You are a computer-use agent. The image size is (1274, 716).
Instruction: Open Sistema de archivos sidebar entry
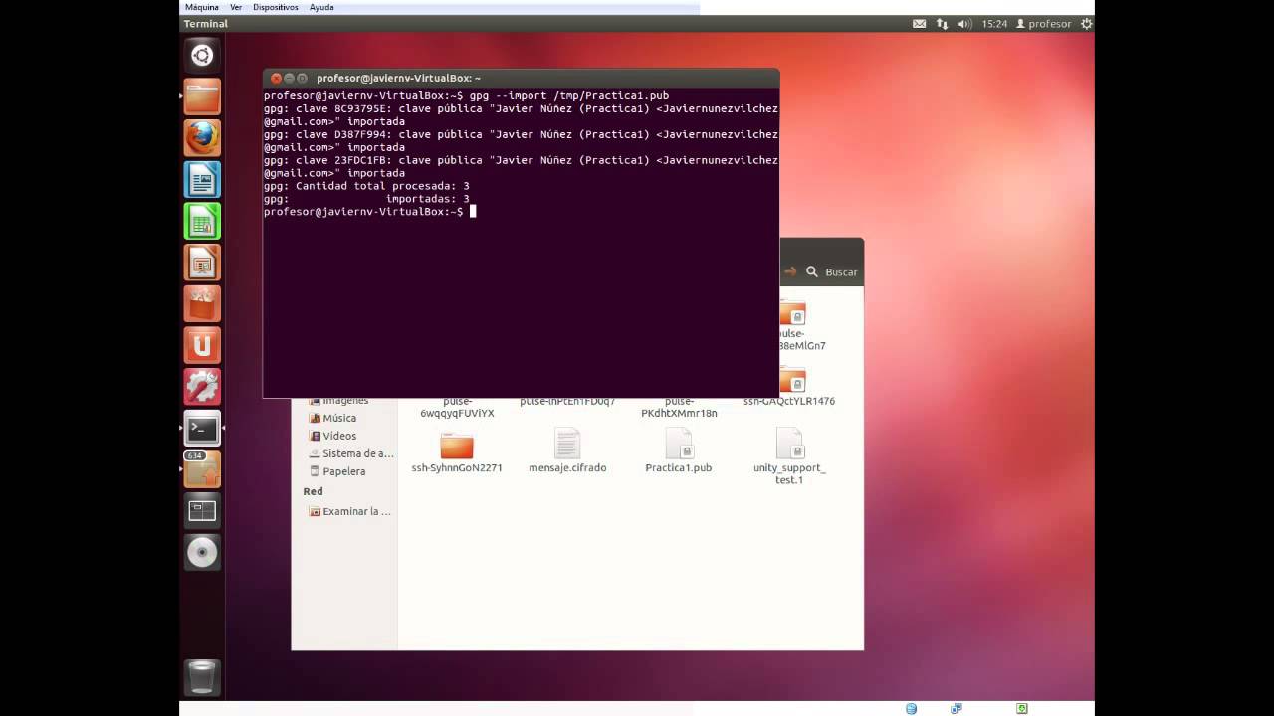(x=351, y=453)
